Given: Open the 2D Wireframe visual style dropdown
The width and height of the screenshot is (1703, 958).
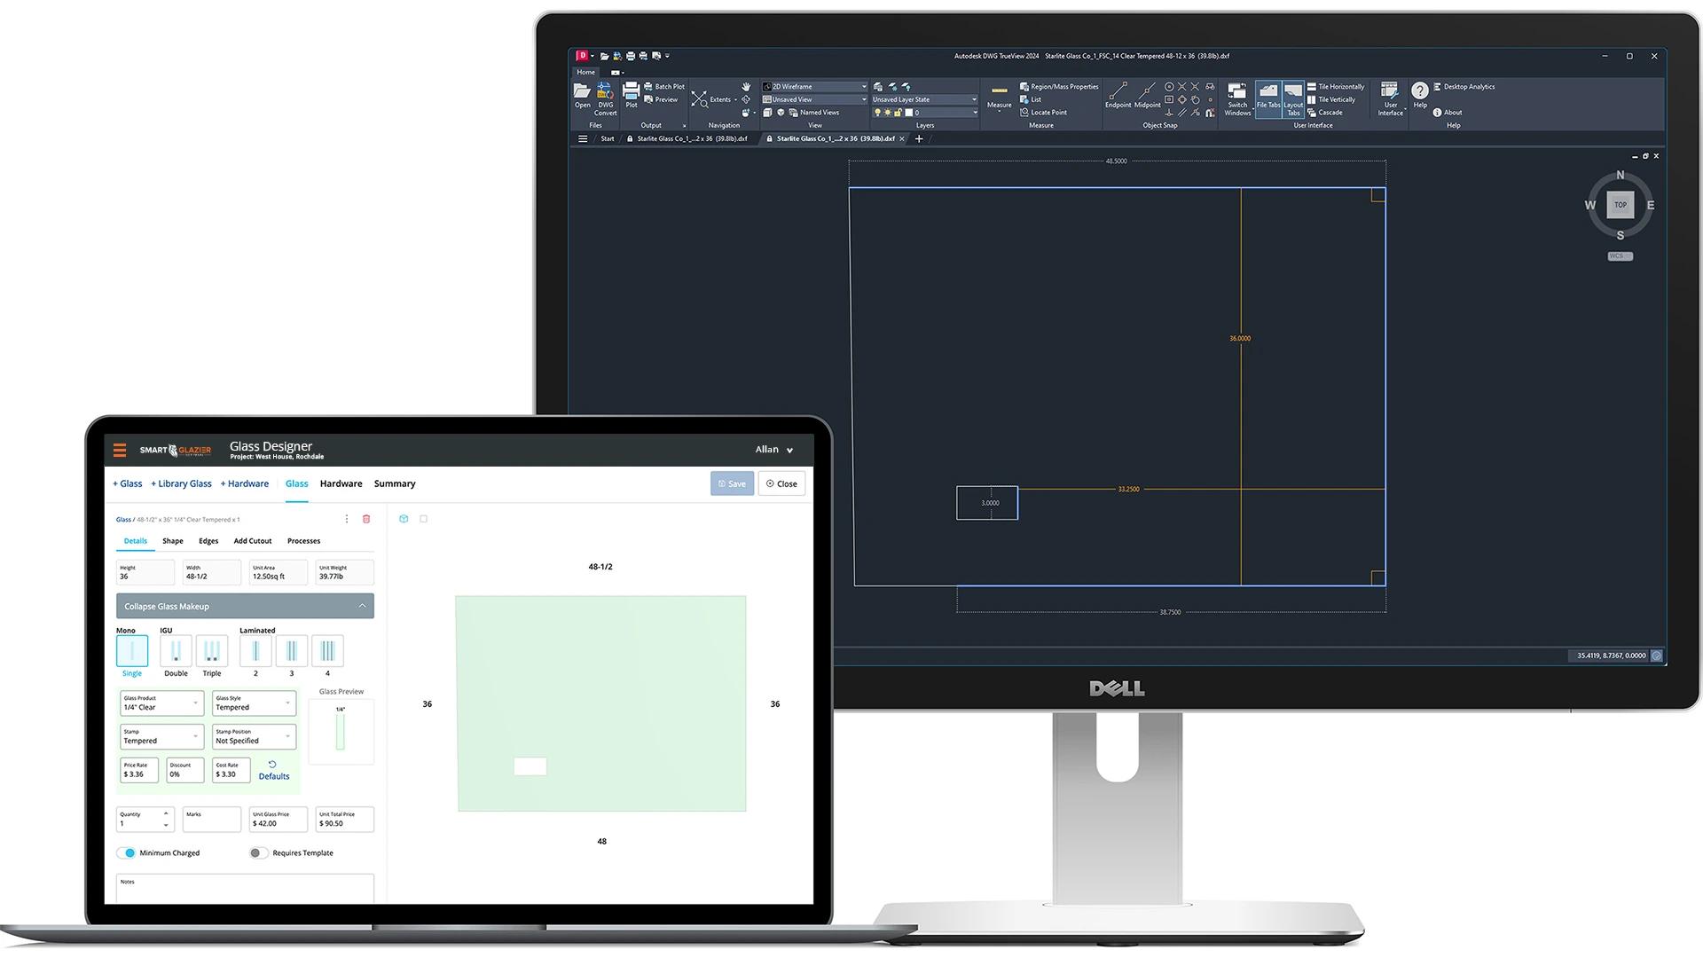Looking at the screenshot, I should pos(814,87).
